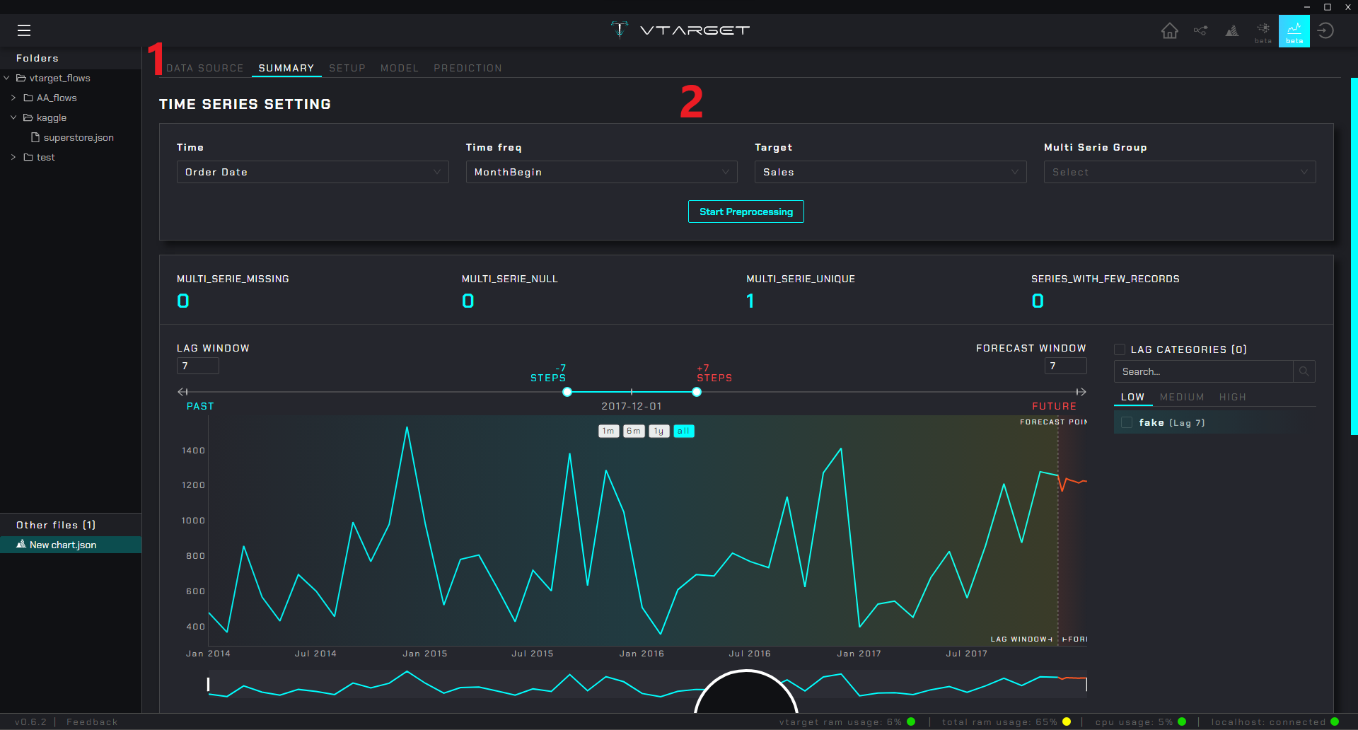Click the login arrow icon
The width and height of the screenshot is (1358, 730).
click(x=1326, y=30)
